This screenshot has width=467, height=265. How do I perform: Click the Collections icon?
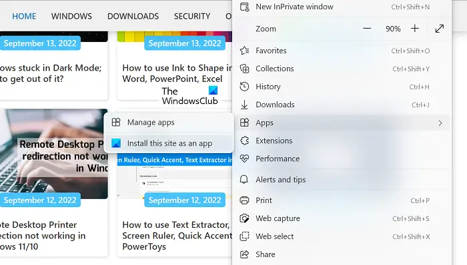[245, 69]
